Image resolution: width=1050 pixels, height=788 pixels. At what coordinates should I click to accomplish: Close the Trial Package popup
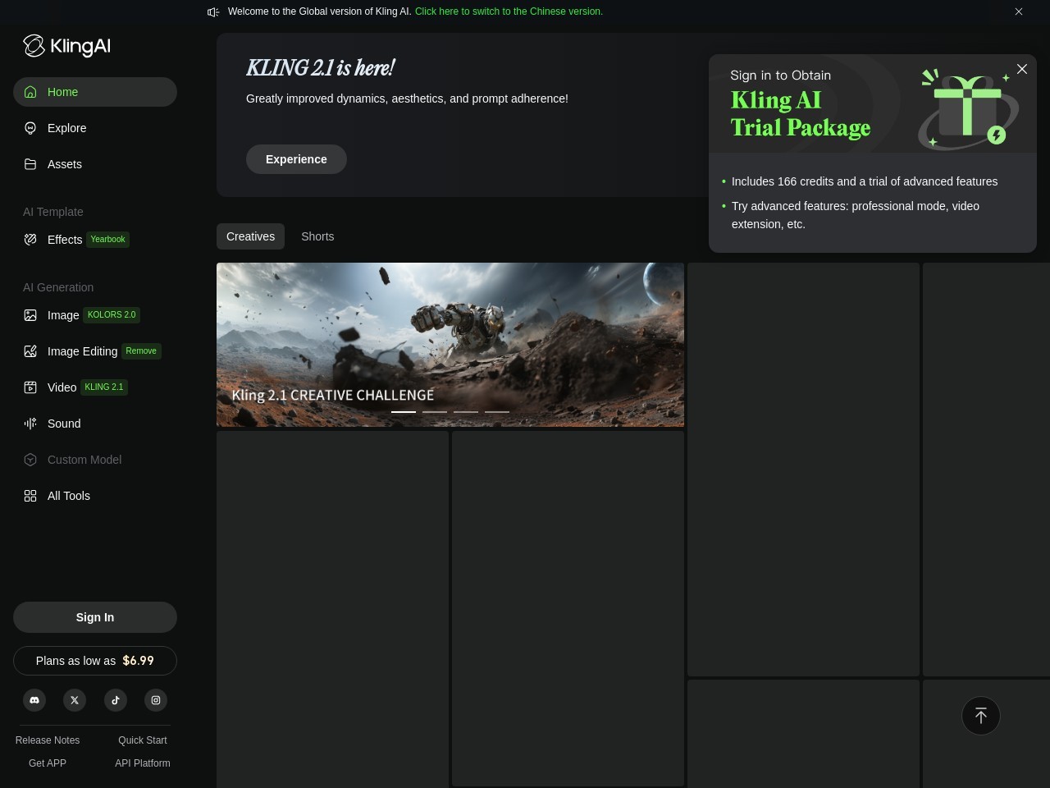[1022, 70]
